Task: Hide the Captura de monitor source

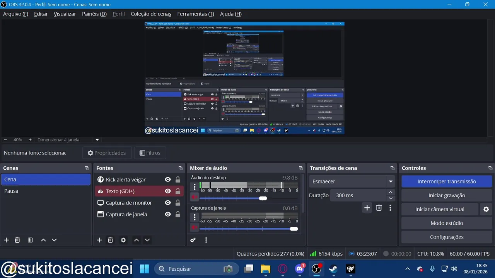Action: tap(168, 203)
